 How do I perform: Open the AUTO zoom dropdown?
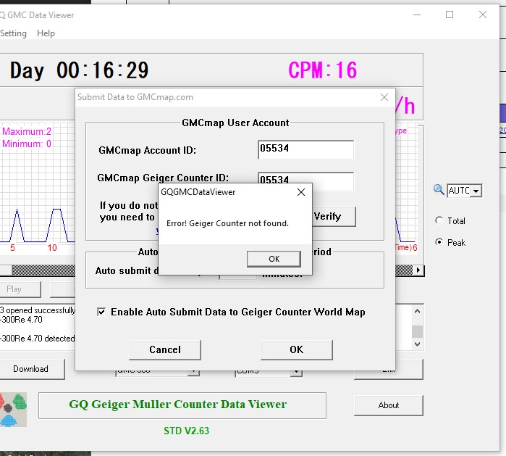pyautogui.click(x=476, y=191)
